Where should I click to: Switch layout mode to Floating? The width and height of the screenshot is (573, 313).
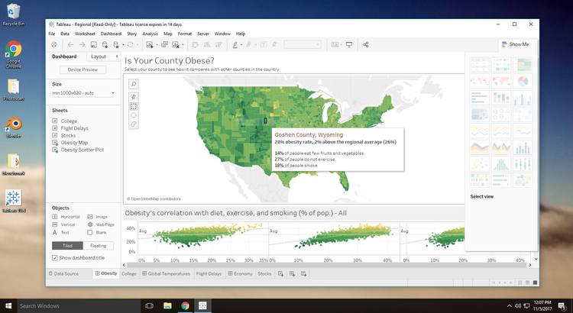(x=99, y=246)
